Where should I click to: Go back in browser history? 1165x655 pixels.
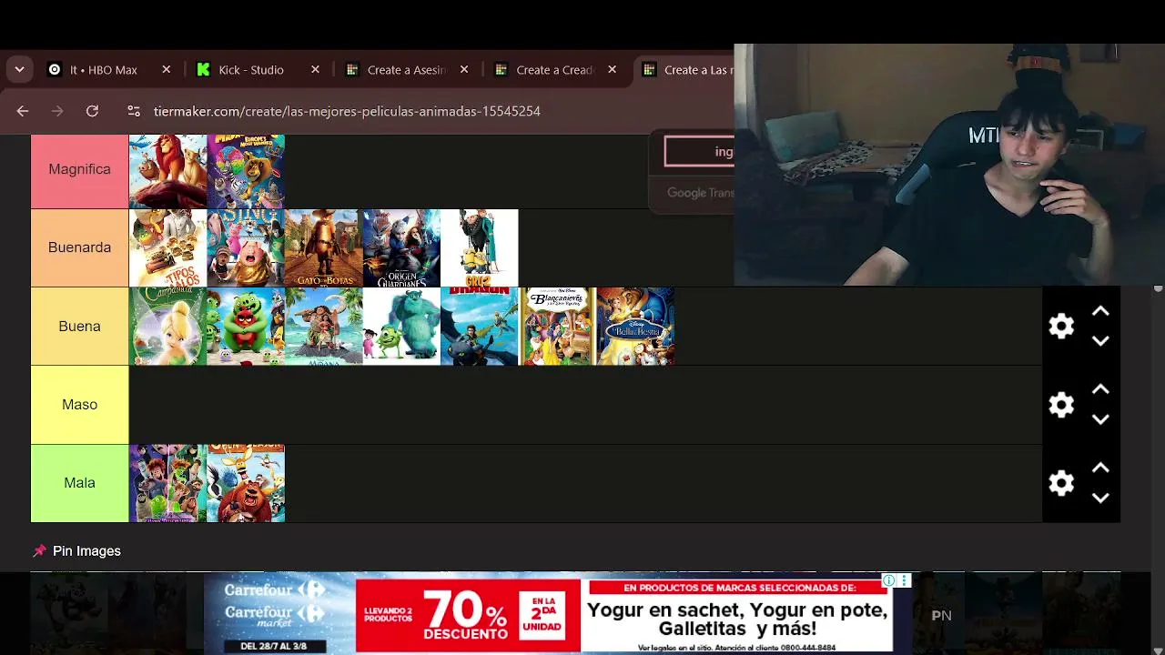23,111
